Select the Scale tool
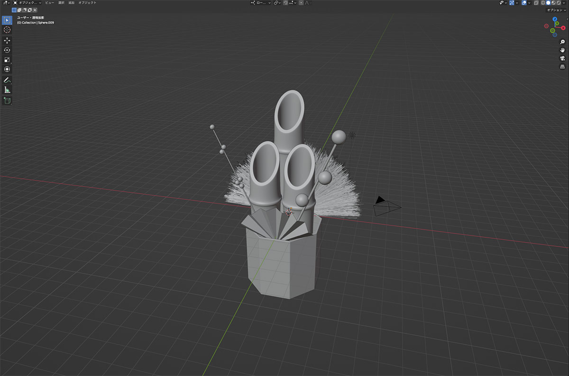Image resolution: width=569 pixels, height=376 pixels. [7, 60]
